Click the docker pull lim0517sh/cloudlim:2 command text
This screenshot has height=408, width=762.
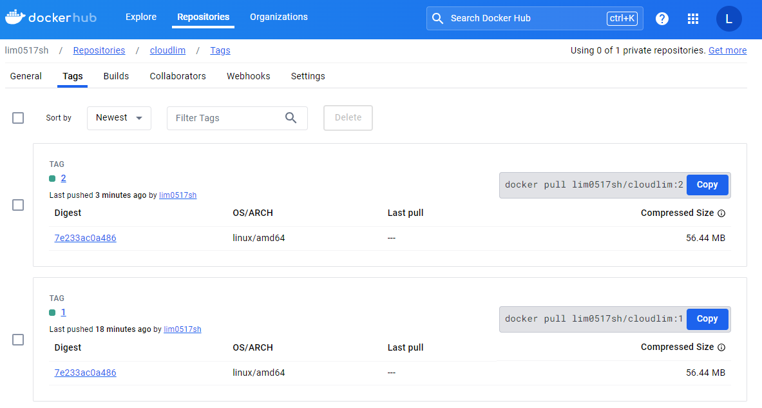[594, 185]
